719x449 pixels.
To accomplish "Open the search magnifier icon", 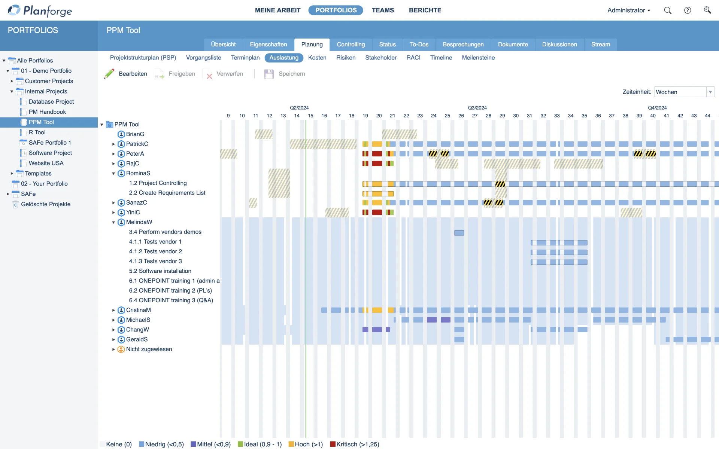I will coord(668,10).
